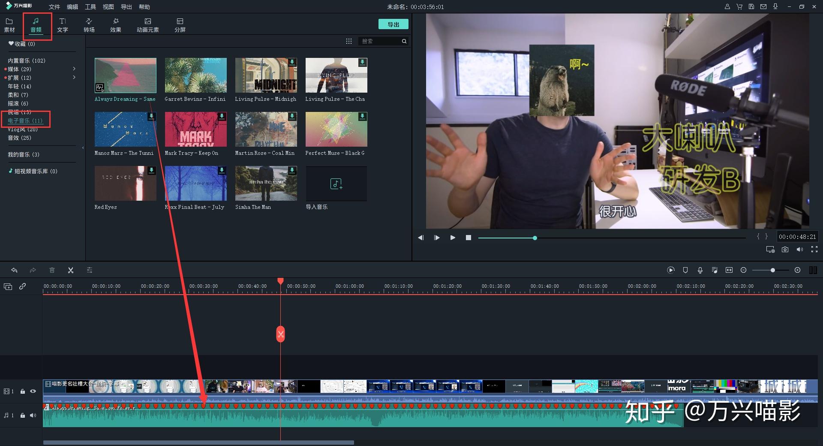Step back one frame in preview
Screen dimensions: 823x446
pos(421,238)
